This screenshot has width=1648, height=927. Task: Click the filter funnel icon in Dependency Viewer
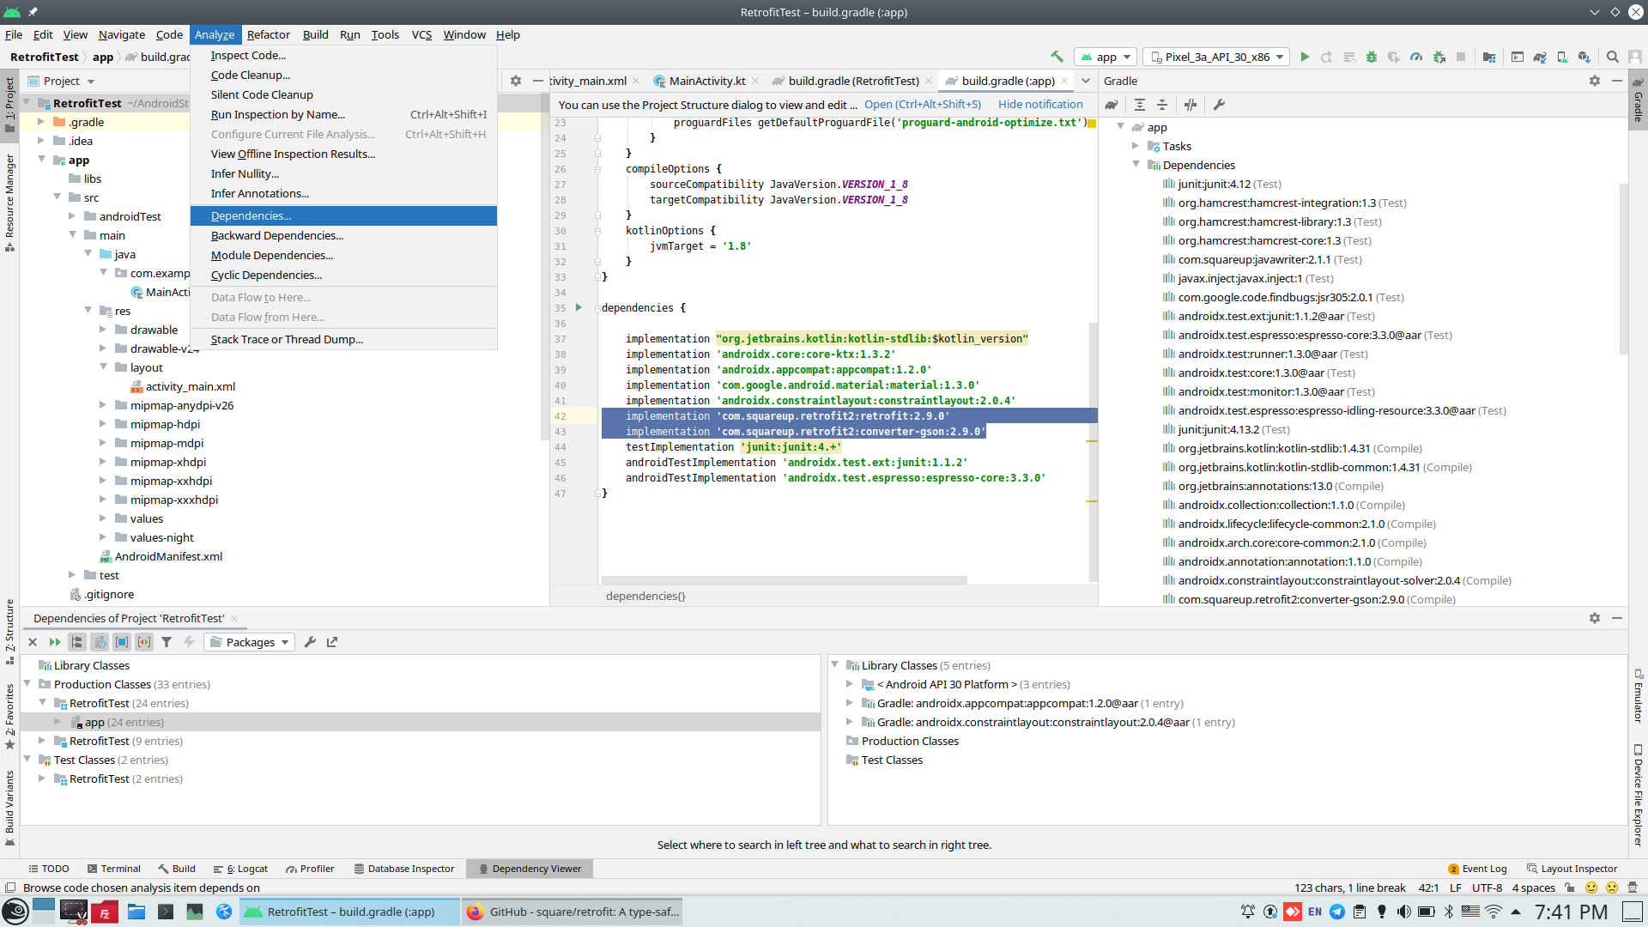tap(167, 642)
